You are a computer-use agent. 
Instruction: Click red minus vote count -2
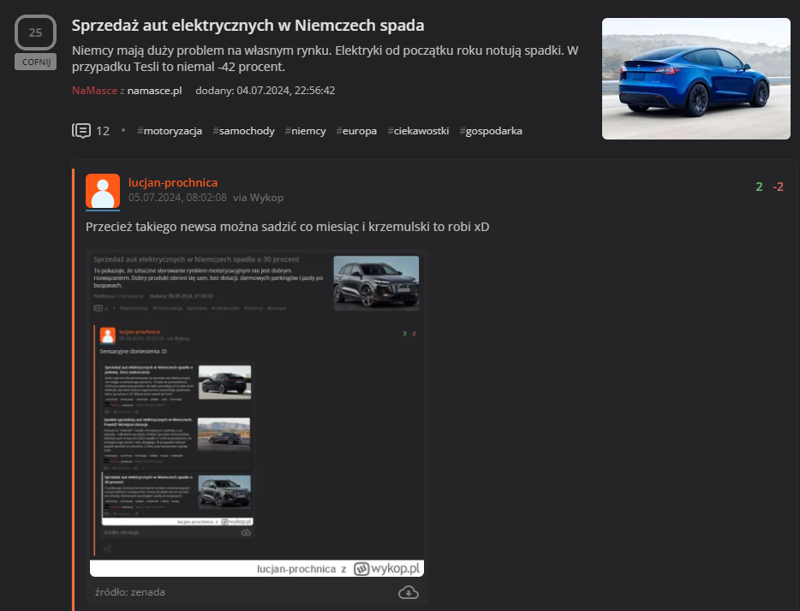click(x=778, y=187)
